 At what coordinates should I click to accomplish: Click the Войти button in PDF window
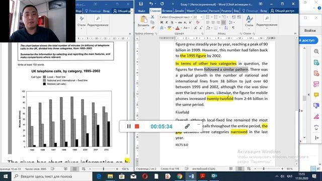point(310,30)
